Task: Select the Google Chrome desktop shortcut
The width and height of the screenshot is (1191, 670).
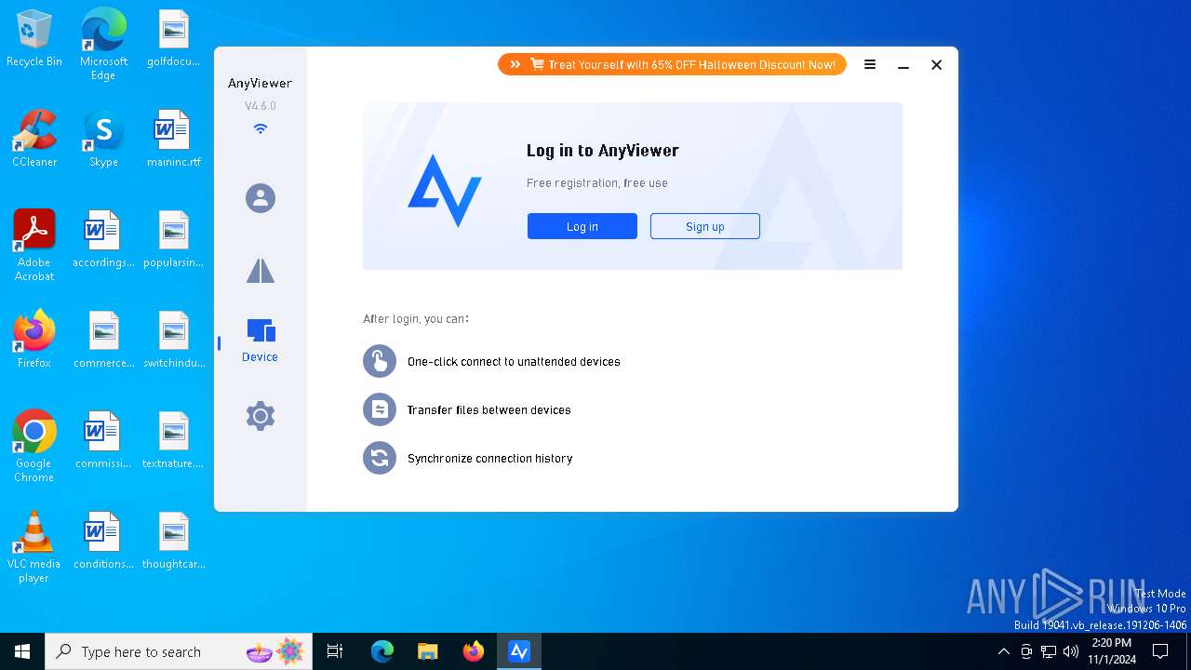Action: pyautogui.click(x=34, y=447)
